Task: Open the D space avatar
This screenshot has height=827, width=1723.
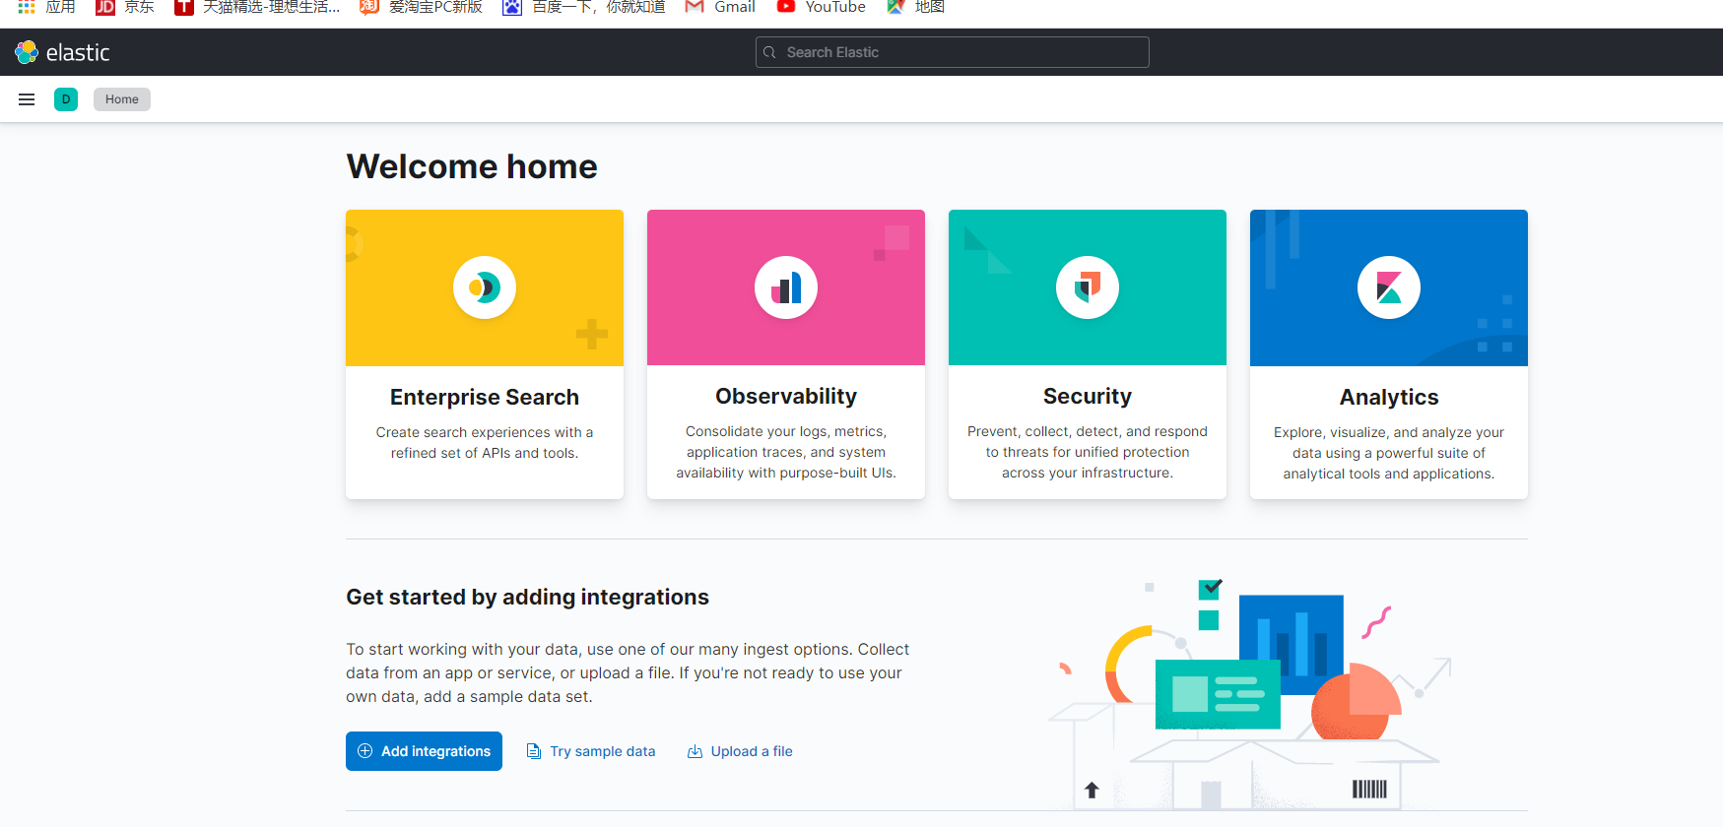Action: [x=66, y=99]
